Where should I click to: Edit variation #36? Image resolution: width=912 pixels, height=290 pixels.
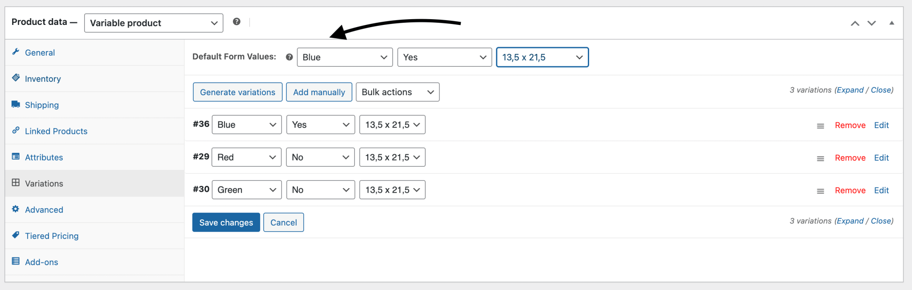tap(881, 125)
